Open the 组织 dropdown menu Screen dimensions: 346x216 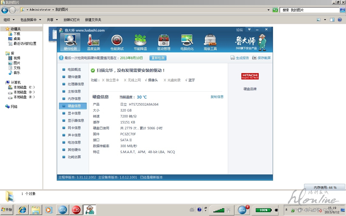point(9,20)
